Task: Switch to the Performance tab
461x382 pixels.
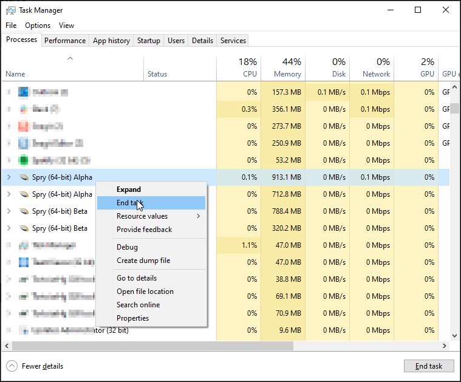Action: [x=65, y=41]
